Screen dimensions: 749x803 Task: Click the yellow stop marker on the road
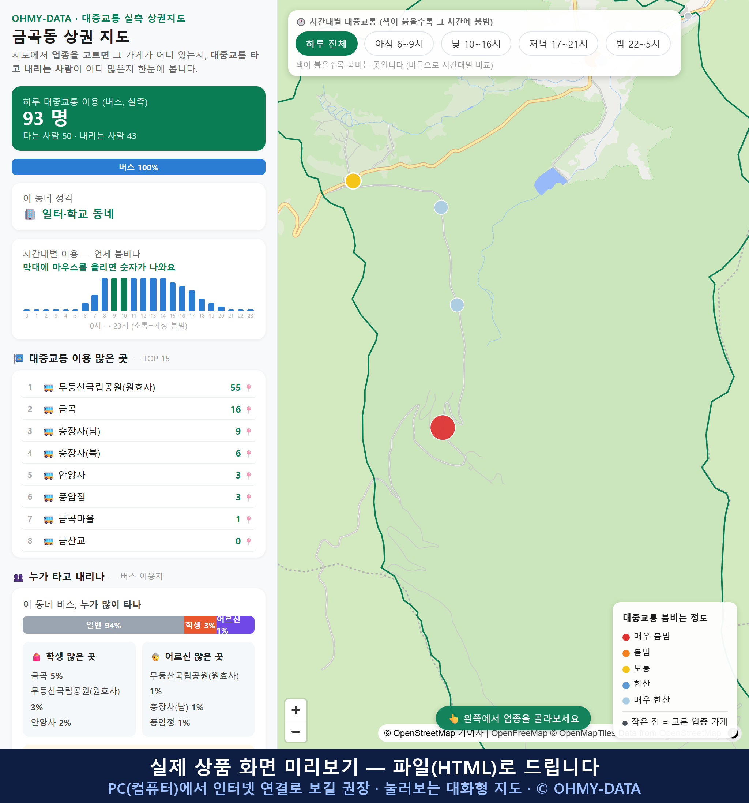pos(353,181)
